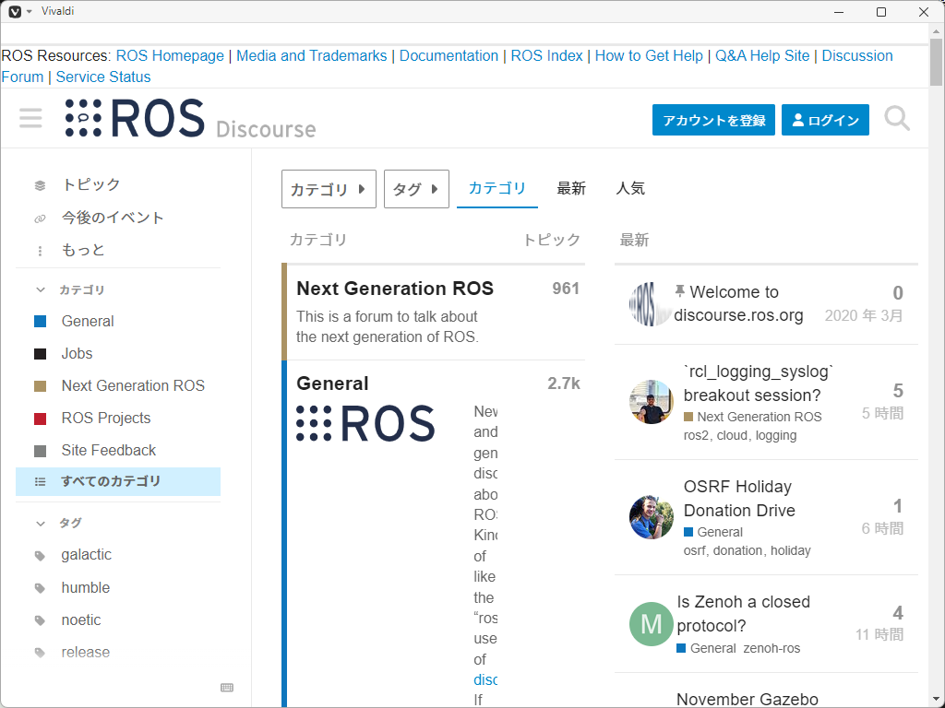Select the General blue category swatch

pyautogui.click(x=41, y=322)
